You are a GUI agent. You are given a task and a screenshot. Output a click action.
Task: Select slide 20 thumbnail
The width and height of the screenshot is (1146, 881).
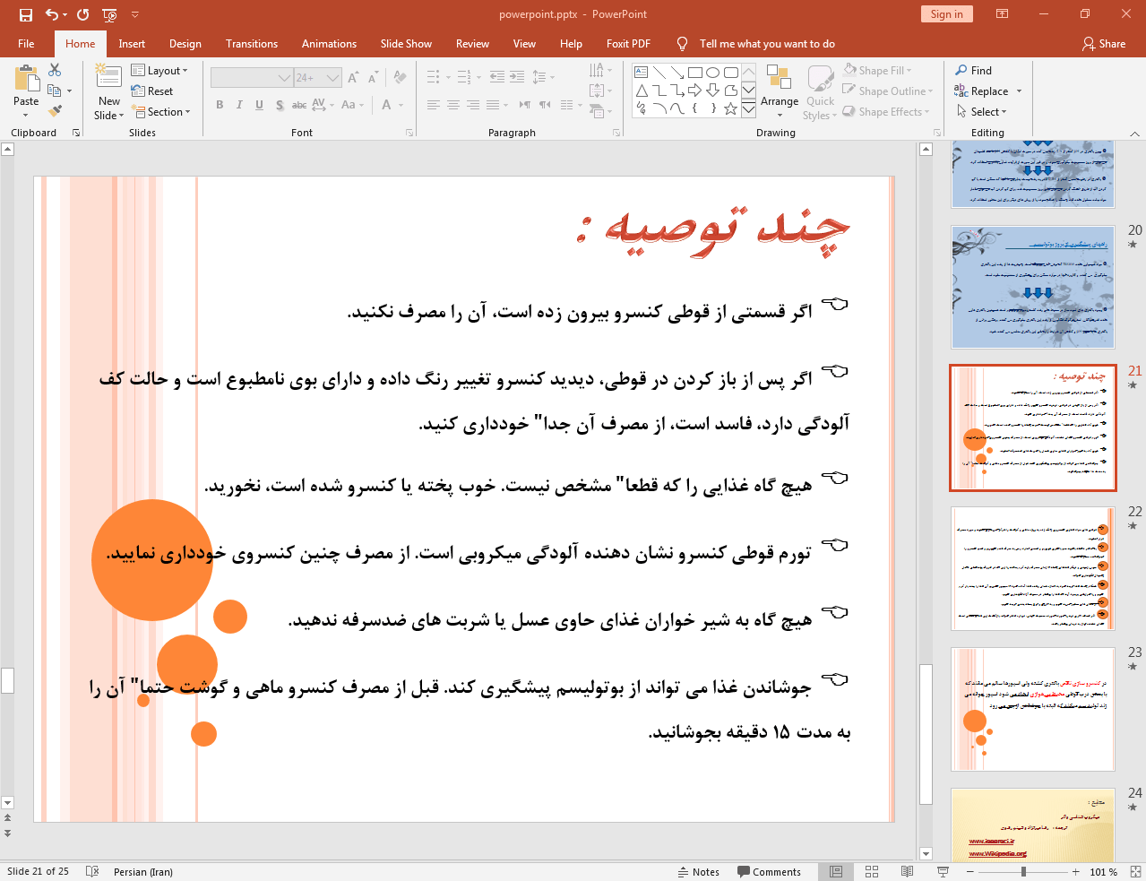click(x=1033, y=287)
